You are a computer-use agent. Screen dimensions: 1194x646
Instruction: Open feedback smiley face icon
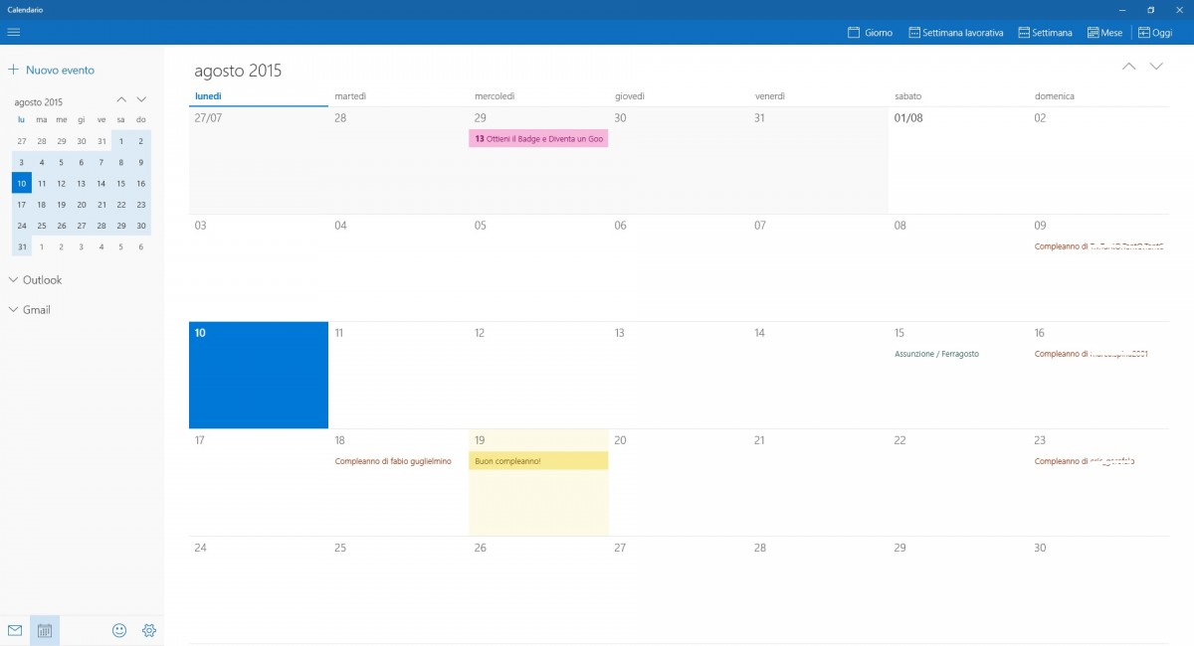click(x=119, y=630)
